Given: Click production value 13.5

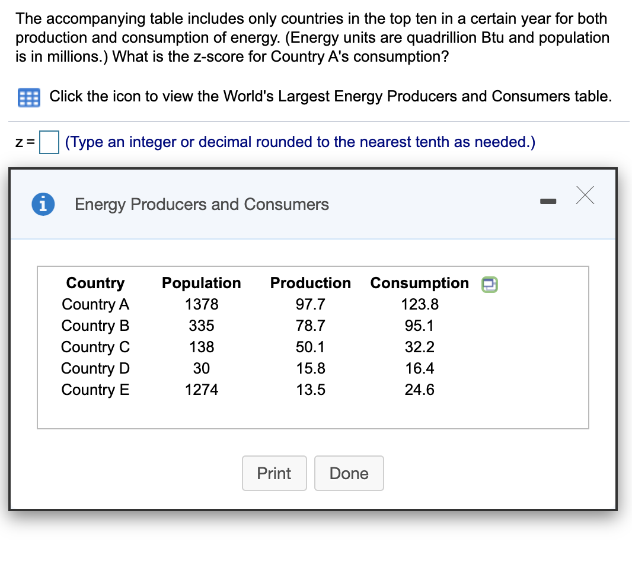Looking at the screenshot, I should 310,390.
